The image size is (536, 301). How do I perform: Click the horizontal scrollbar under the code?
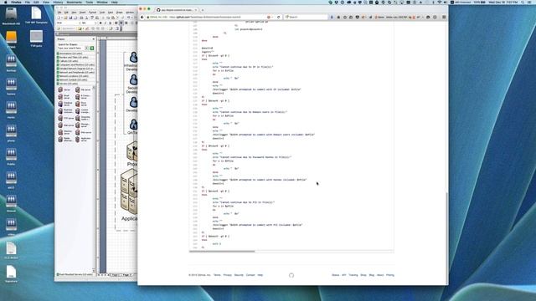click(x=222, y=252)
